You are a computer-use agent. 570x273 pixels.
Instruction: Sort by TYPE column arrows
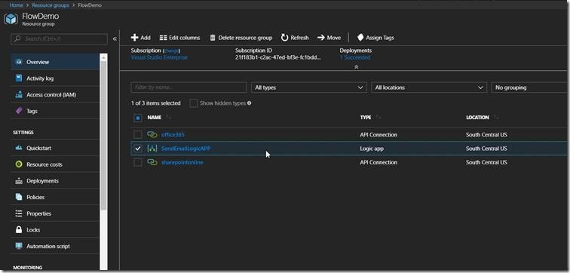pyautogui.click(x=378, y=118)
